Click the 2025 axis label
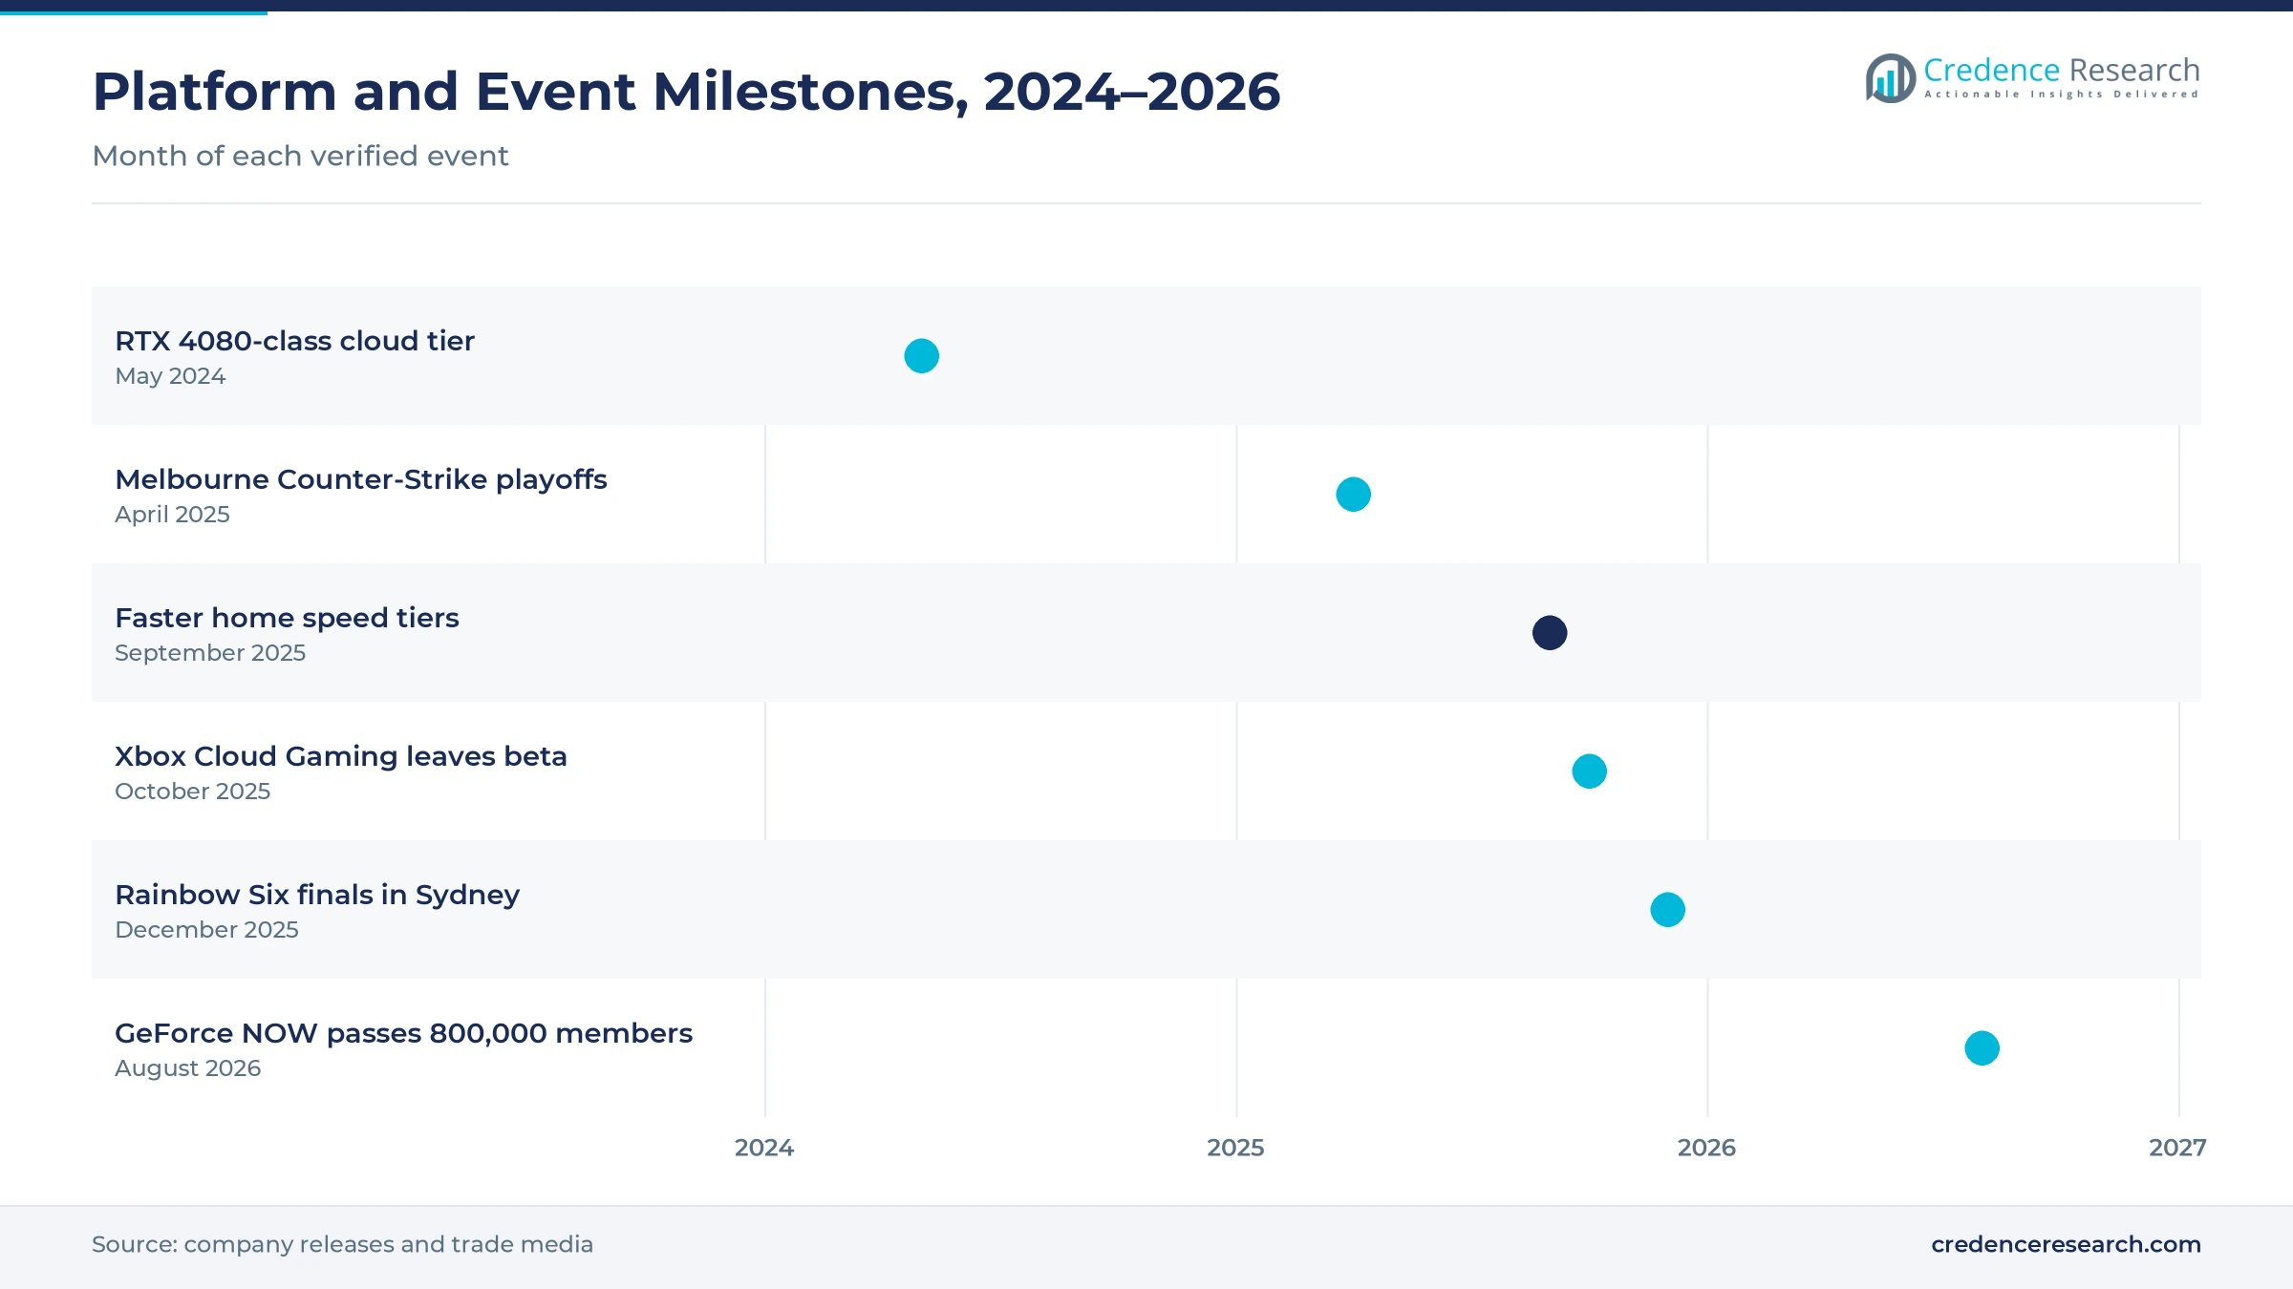The height and width of the screenshot is (1289, 2293). click(1235, 1148)
